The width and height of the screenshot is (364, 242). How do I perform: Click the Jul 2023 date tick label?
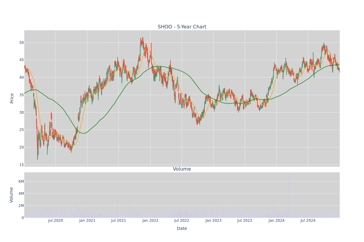[245, 221]
